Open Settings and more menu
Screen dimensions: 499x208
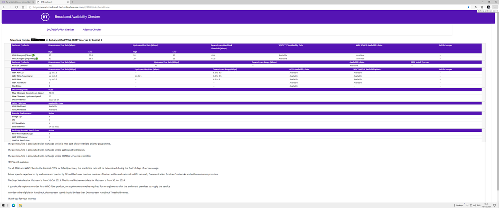coord(495,7)
